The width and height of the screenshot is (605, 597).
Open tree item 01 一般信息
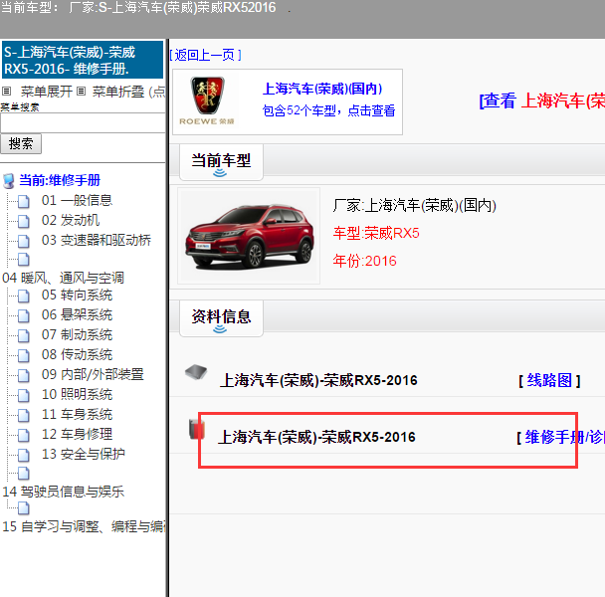[78, 200]
